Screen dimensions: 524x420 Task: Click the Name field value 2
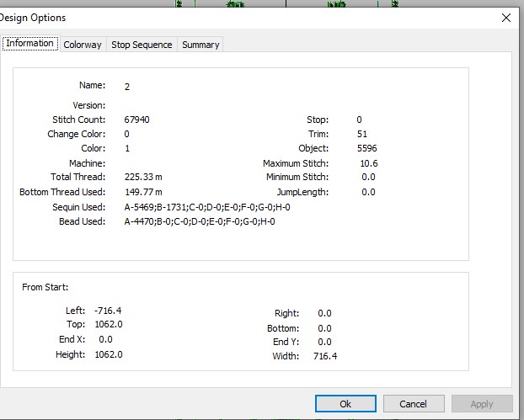tap(127, 87)
